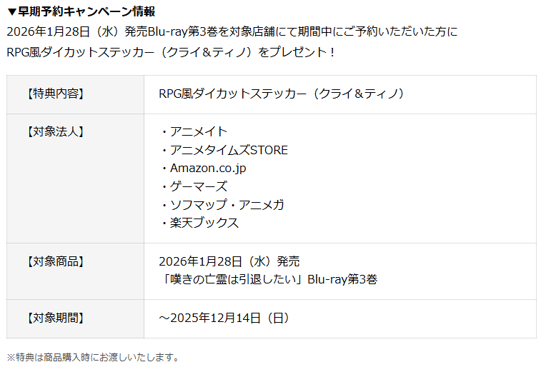Click the ▼ triangle before the campaign heading
541x377 pixels.
pyautogui.click(x=11, y=12)
